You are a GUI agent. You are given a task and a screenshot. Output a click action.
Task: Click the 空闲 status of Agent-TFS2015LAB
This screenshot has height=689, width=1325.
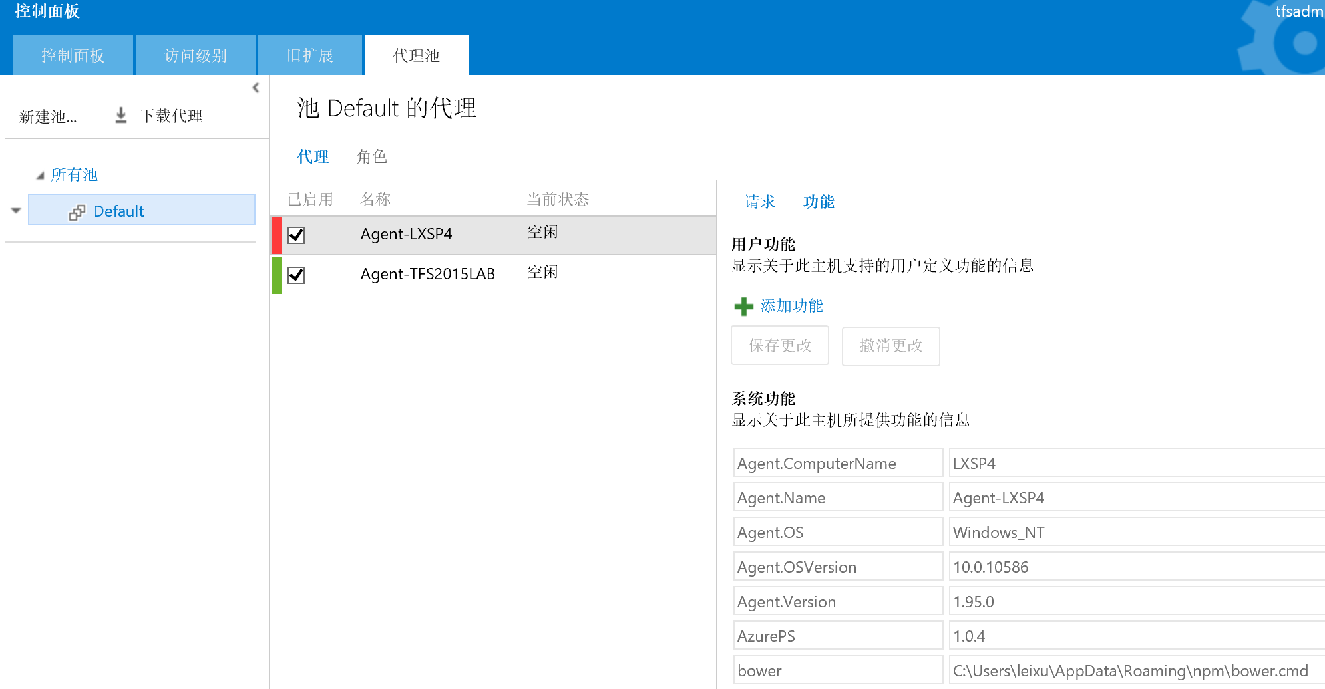tap(542, 273)
